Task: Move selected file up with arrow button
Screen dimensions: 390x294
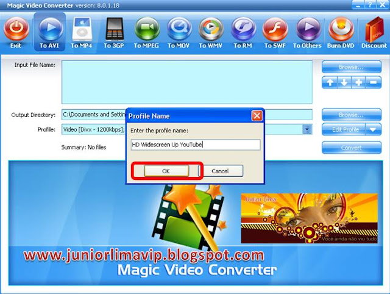Action: pos(330,82)
